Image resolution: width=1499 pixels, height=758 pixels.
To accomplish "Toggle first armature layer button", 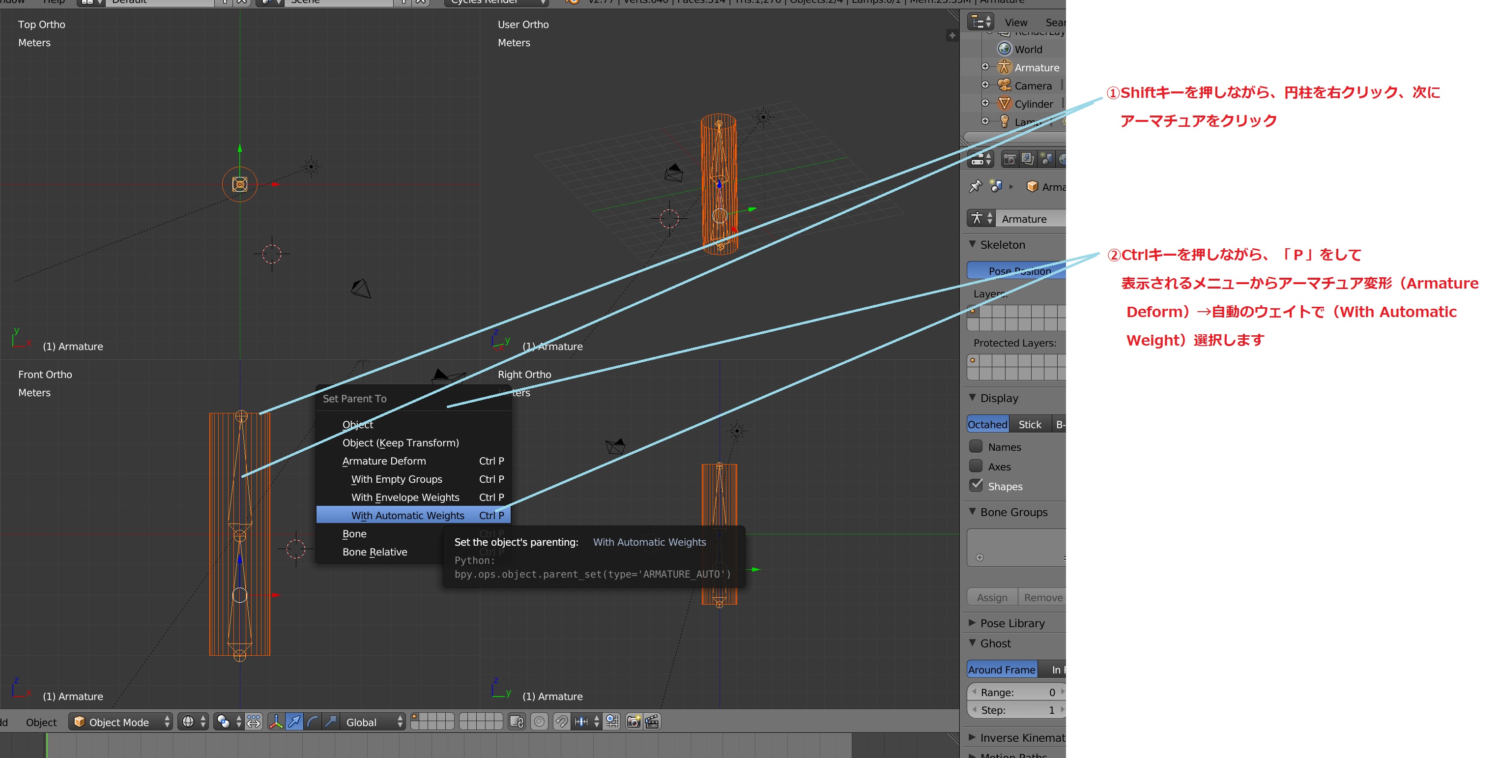I will [x=973, y=312].
